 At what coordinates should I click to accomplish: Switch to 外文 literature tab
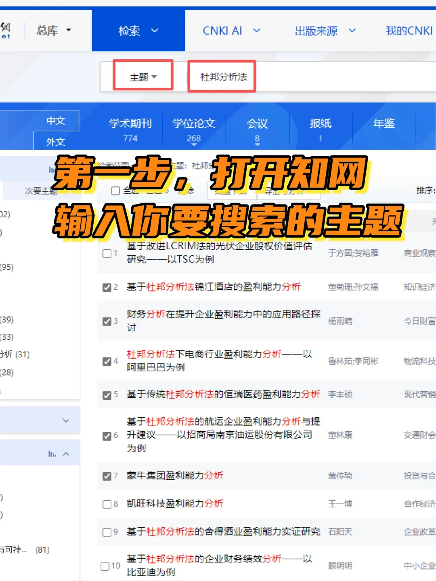(56, 142)
